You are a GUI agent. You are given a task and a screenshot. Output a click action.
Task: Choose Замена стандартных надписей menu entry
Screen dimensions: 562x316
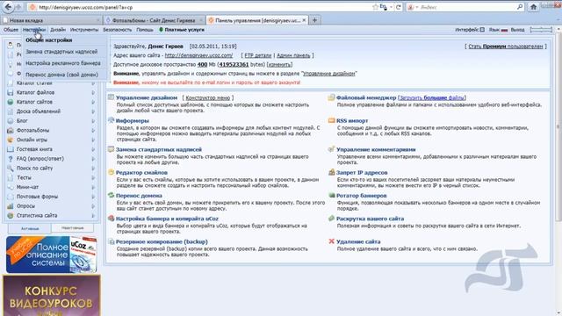click(61, 52)
